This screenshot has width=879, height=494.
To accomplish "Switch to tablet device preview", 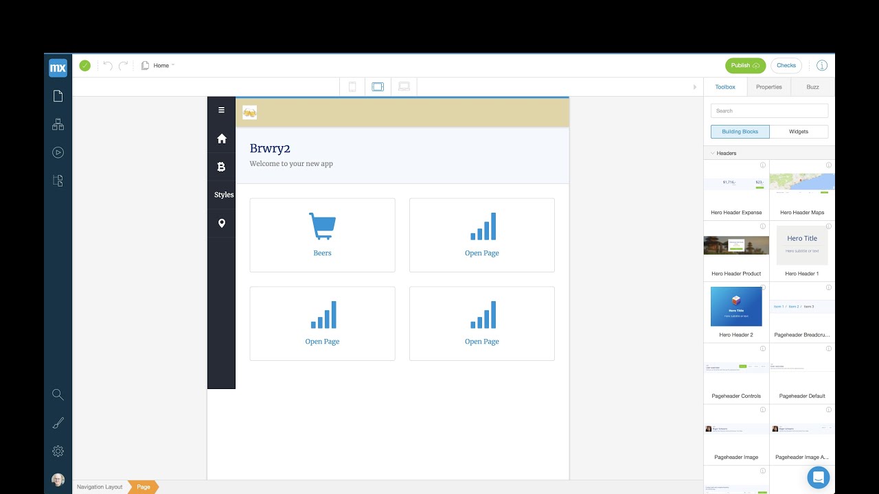I will pos(378,86).
